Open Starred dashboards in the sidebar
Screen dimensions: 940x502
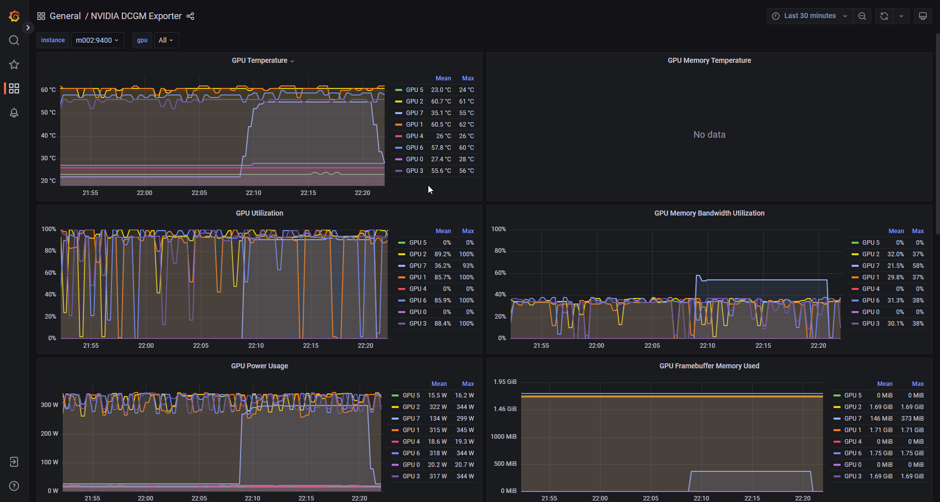tap(14, 64)
